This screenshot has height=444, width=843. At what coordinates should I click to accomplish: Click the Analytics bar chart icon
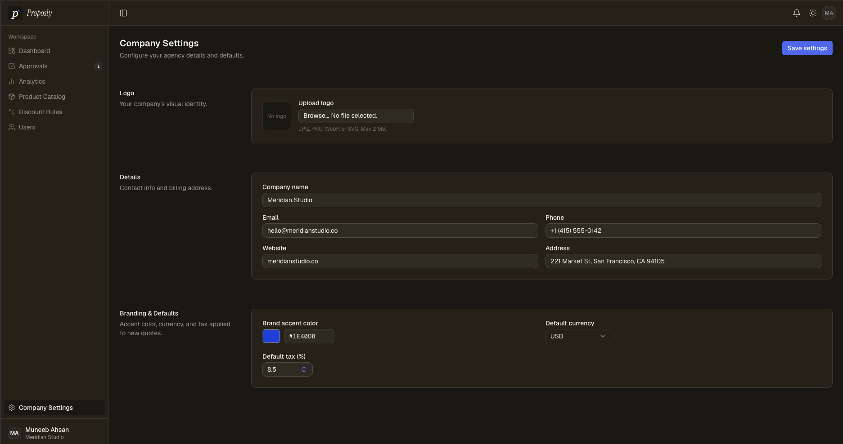[12, 81]
